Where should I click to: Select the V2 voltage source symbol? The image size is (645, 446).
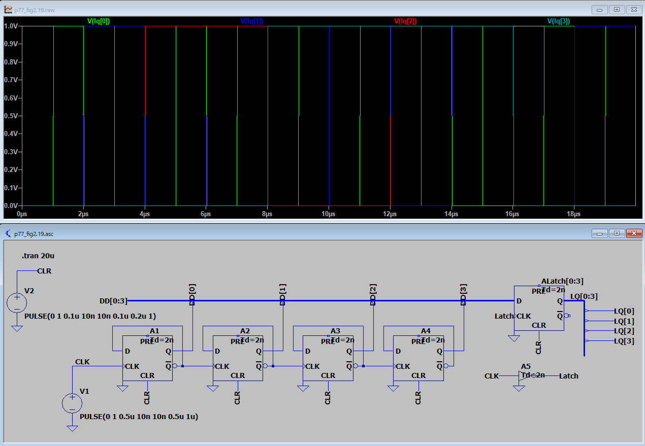coord(17,303)
